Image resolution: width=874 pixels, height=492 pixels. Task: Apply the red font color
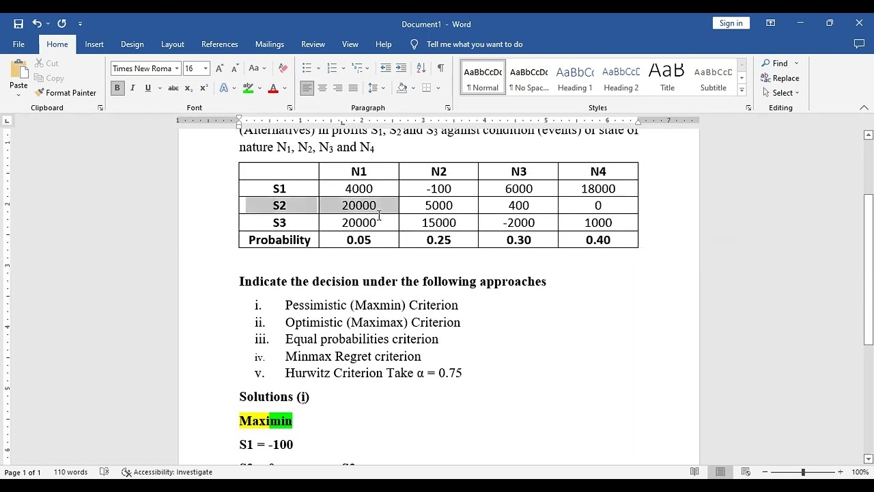tap(273, 88)
